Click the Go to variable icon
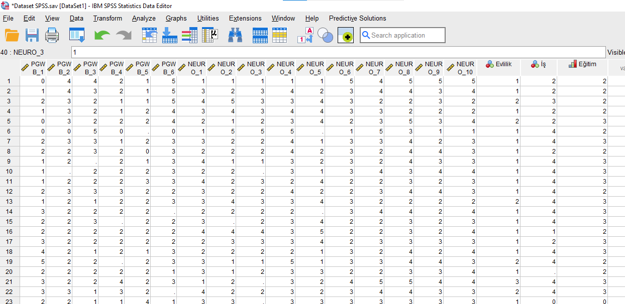Screen dimensions: 625x304 click(170, 35)
